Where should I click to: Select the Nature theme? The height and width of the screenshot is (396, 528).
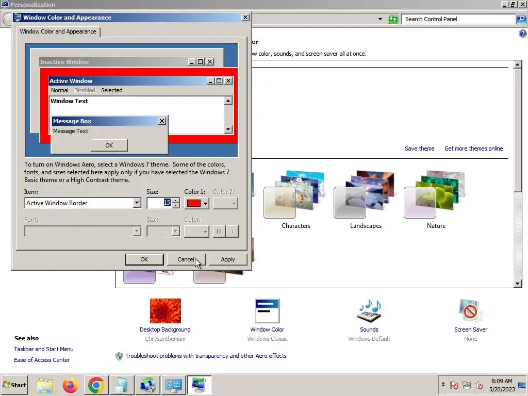[435, 200]
